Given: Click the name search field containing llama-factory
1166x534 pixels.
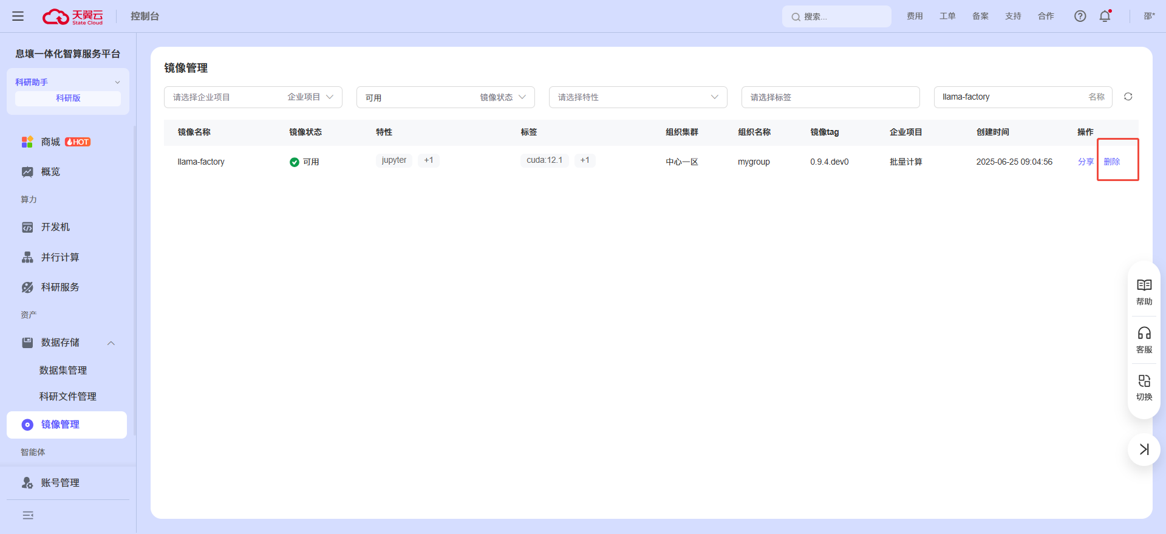Looking at the screenshot, I should point(1023,97).
